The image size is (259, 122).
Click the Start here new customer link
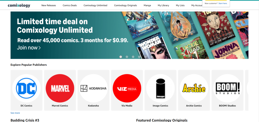point(223,3)
